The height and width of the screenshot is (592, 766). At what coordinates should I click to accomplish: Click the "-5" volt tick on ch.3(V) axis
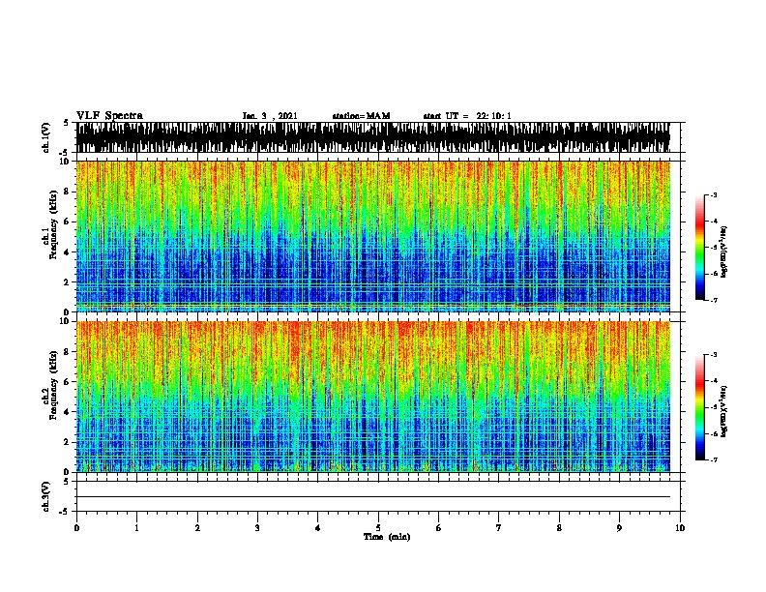[64, 512]
